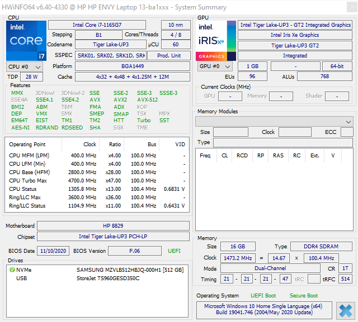
Task: Click the green UEFI label
Action: click(x=175, y=251)
